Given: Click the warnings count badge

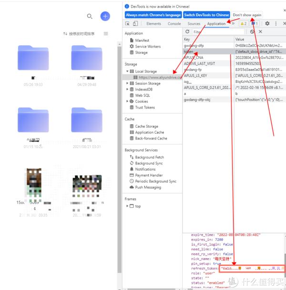Looking at the screenshot, I should [244, 24].
